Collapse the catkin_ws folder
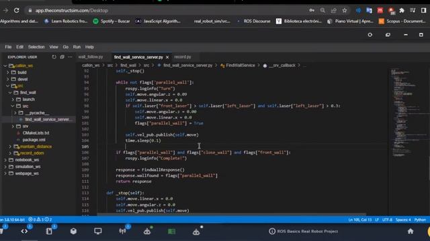Image resolution: width=430 pixels, height=241 pixels. click(x=5, y=66)
